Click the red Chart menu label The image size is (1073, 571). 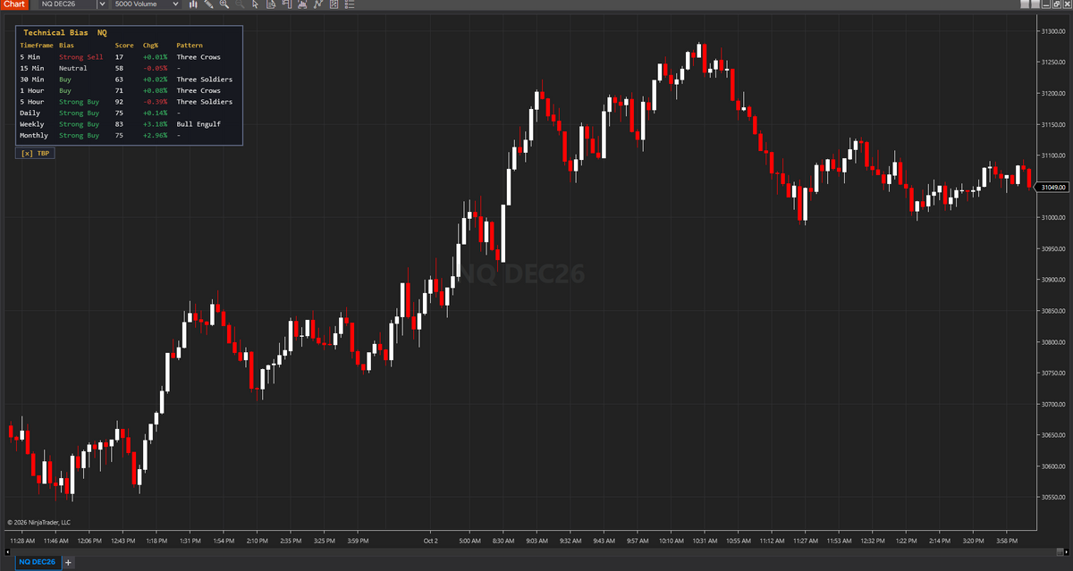click(13, 4)
